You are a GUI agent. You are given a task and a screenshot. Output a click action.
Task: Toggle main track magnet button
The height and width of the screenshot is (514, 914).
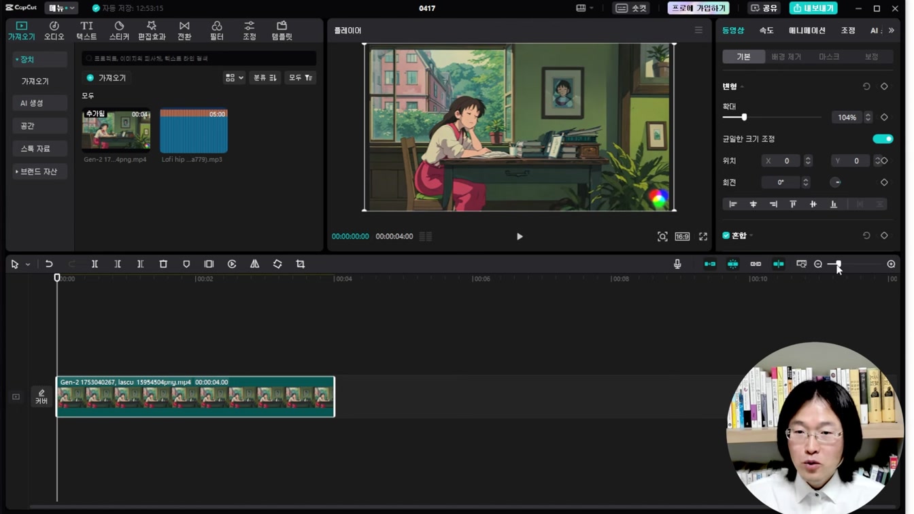710,264
